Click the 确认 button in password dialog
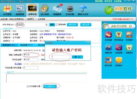The width and height of the screenshot is (137, 99). [78, 57]
